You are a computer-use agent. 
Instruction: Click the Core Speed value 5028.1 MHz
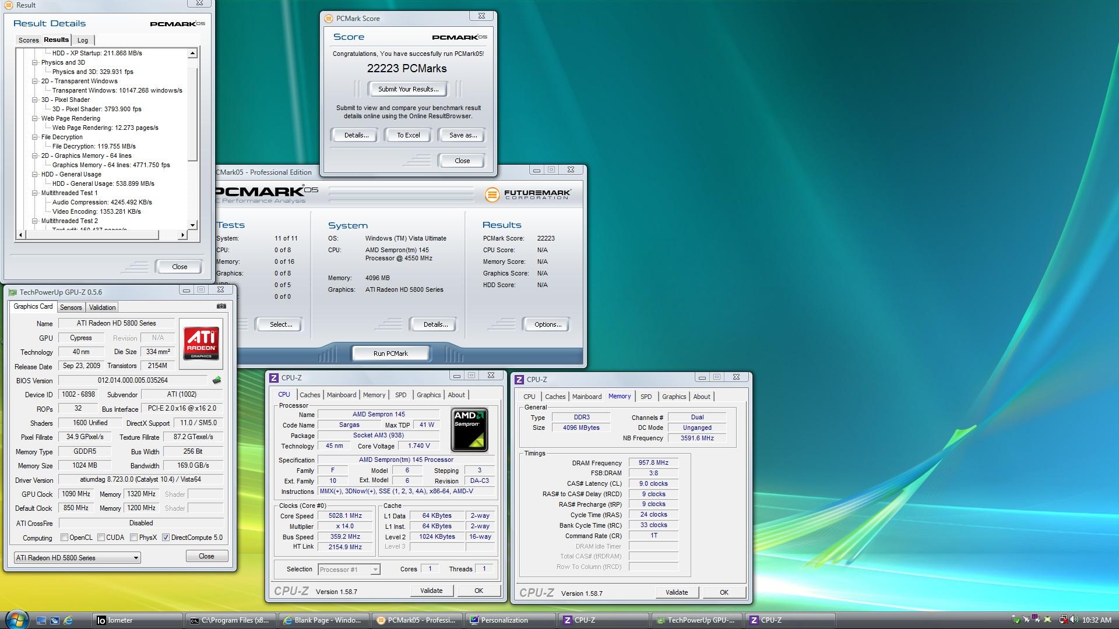(x=346, y=516)
